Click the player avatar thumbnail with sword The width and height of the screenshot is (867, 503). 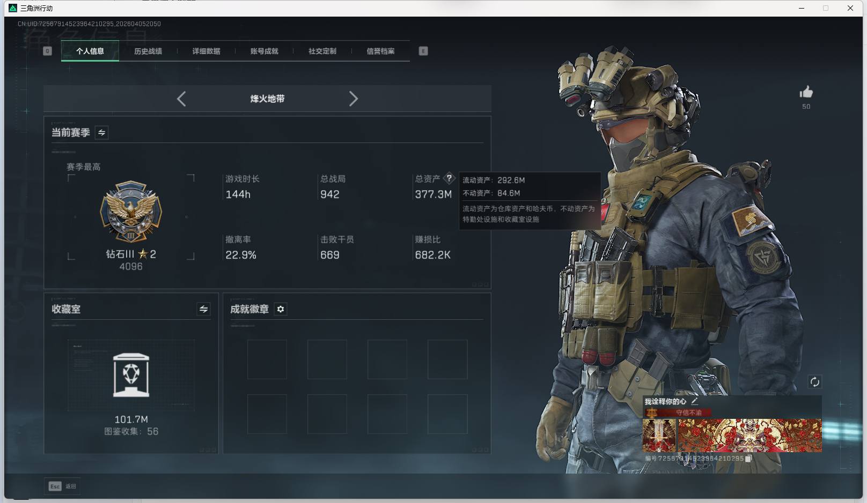[x=659, y=436]
